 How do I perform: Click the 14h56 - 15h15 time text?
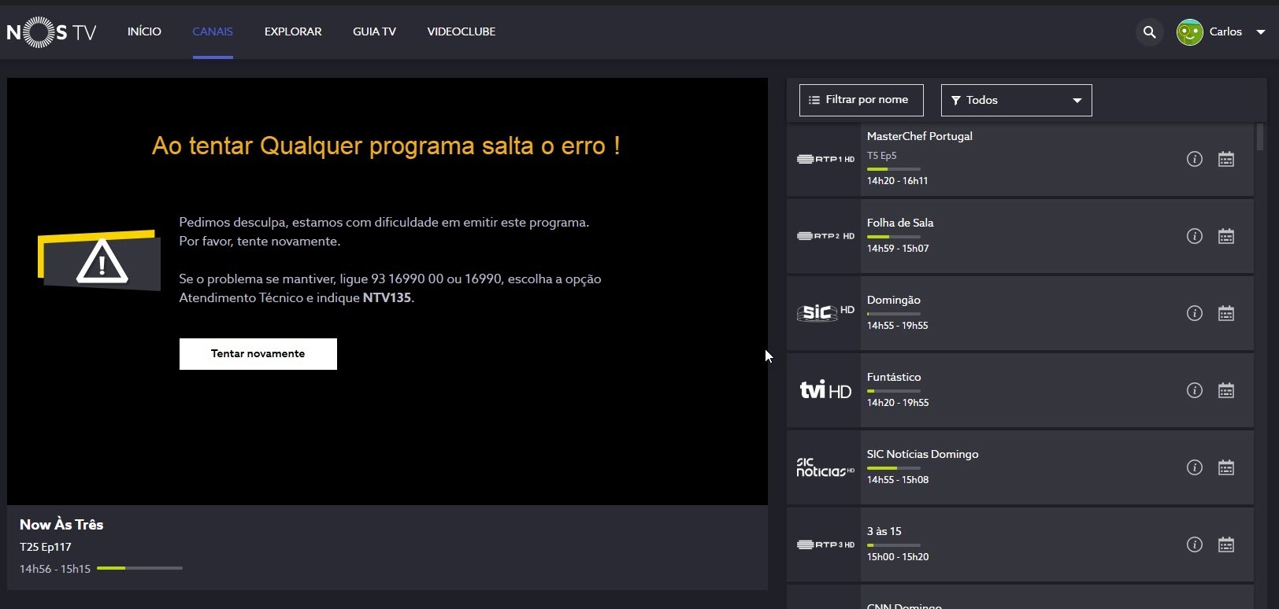point(55,569)
